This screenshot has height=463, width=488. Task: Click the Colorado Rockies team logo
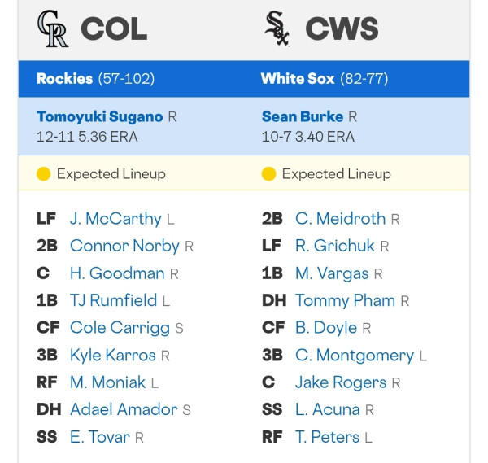[x=52, y=28]
